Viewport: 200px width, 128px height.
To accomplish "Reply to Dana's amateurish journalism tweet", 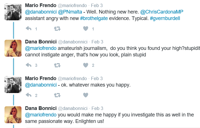I will 29,65.
